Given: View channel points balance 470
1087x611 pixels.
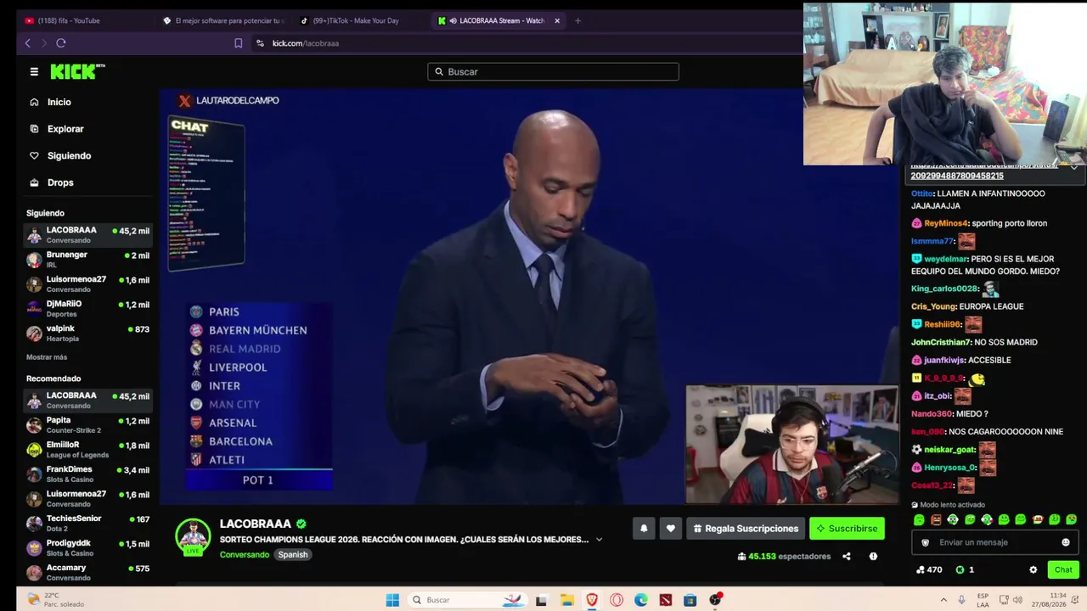Looking at the screenshot, I should pyautogui.click(x=929, y=570).
